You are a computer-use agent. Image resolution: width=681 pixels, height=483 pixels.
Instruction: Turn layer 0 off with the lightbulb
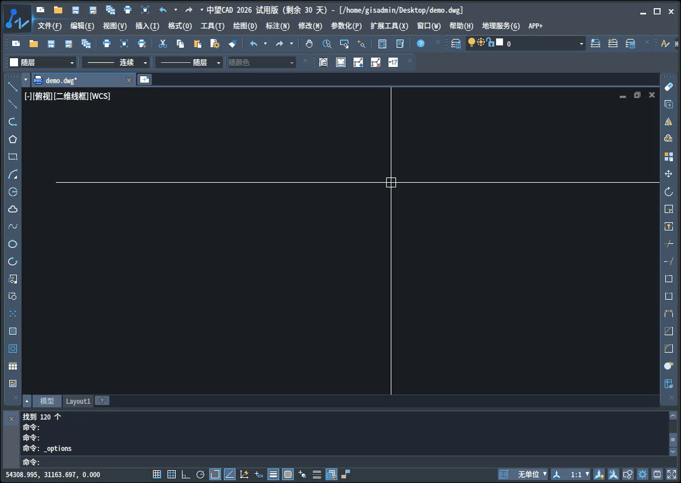(471, 42)
